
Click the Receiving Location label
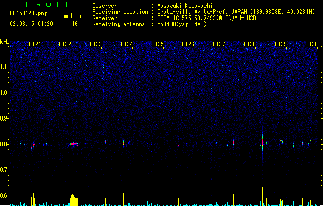[120, 12]
